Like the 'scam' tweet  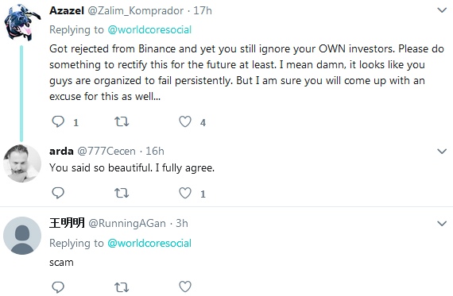click(x=185, y=286)
